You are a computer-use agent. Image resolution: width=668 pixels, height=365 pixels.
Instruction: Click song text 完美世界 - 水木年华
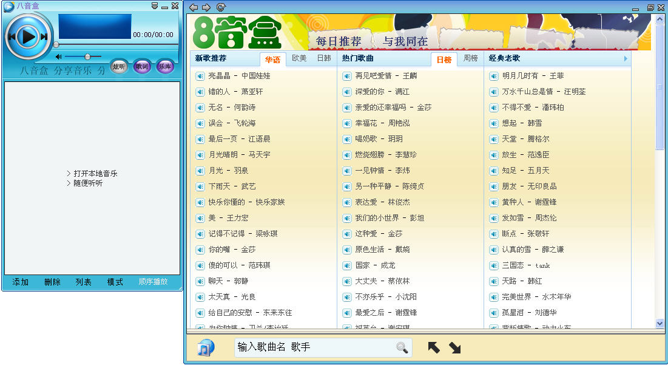tap(537, 297)
